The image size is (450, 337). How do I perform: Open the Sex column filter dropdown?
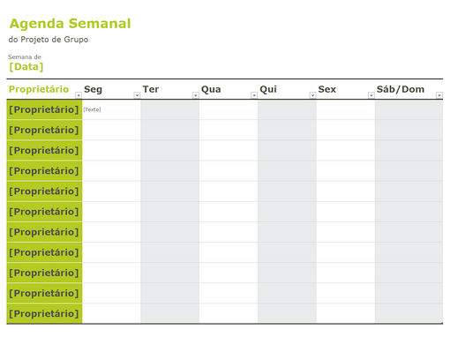pyautogui.click(x=371, y=95)
